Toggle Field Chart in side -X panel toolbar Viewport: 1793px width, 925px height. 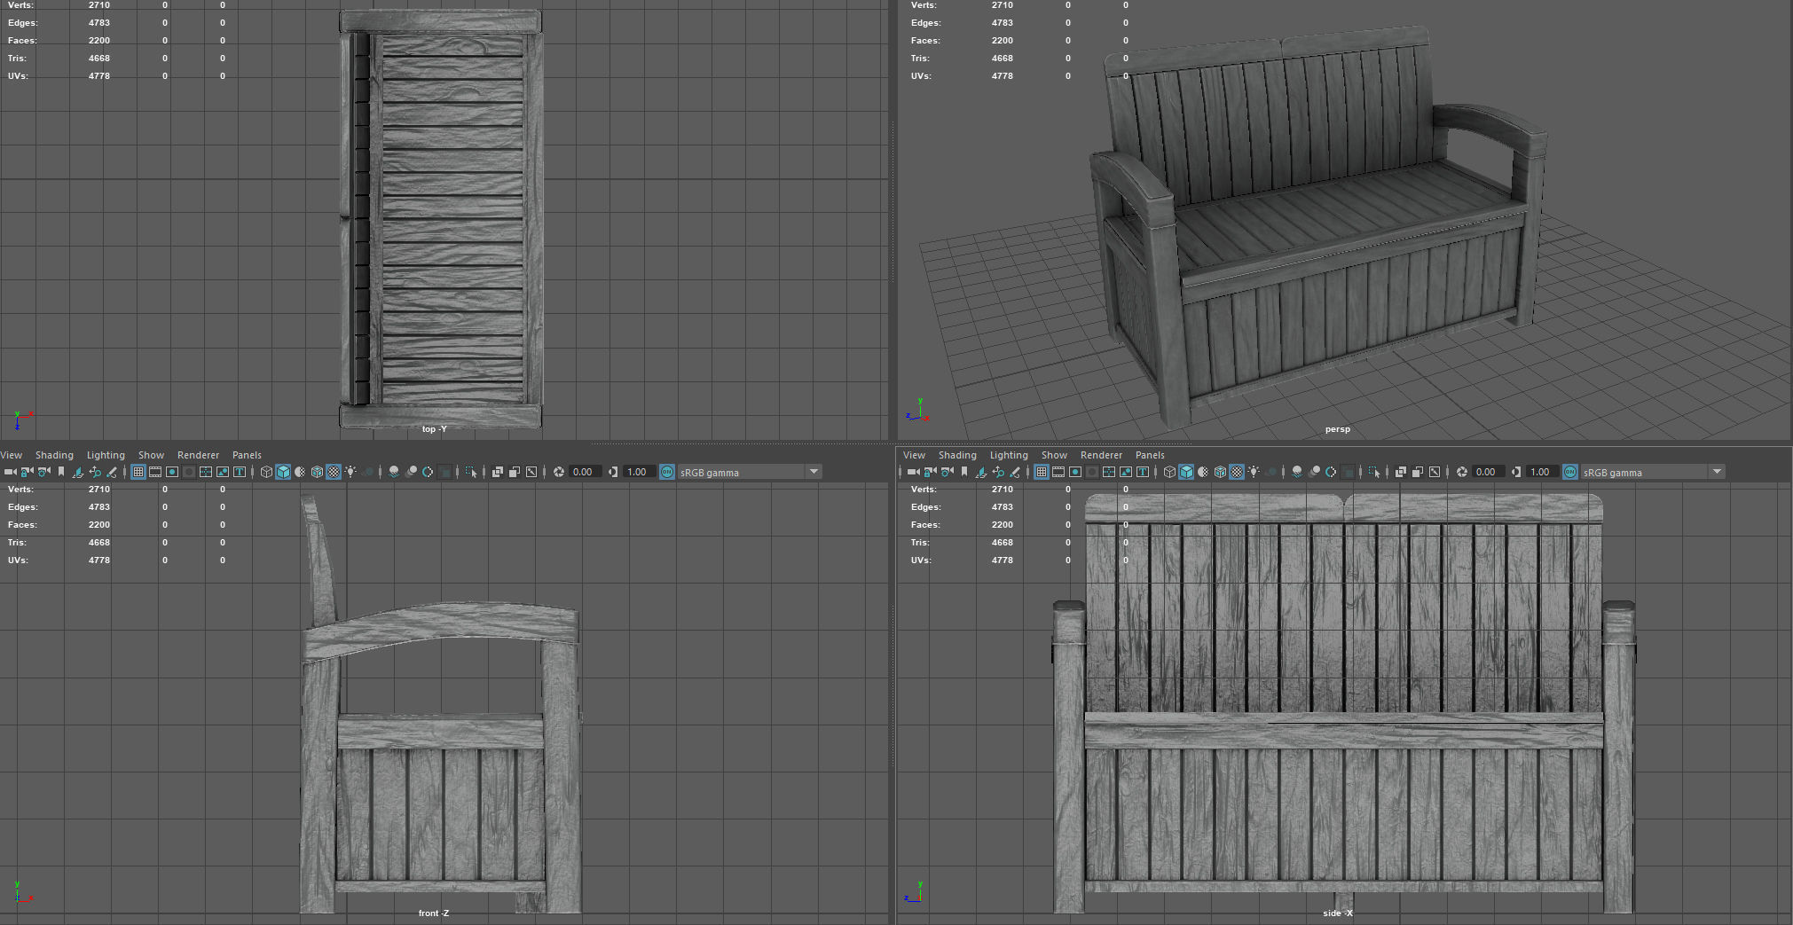pos(1109,472)
